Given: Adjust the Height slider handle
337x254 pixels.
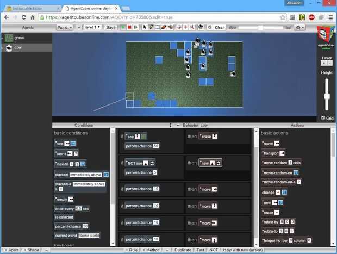Looking at the screenshot, I should tap(327, 96).
